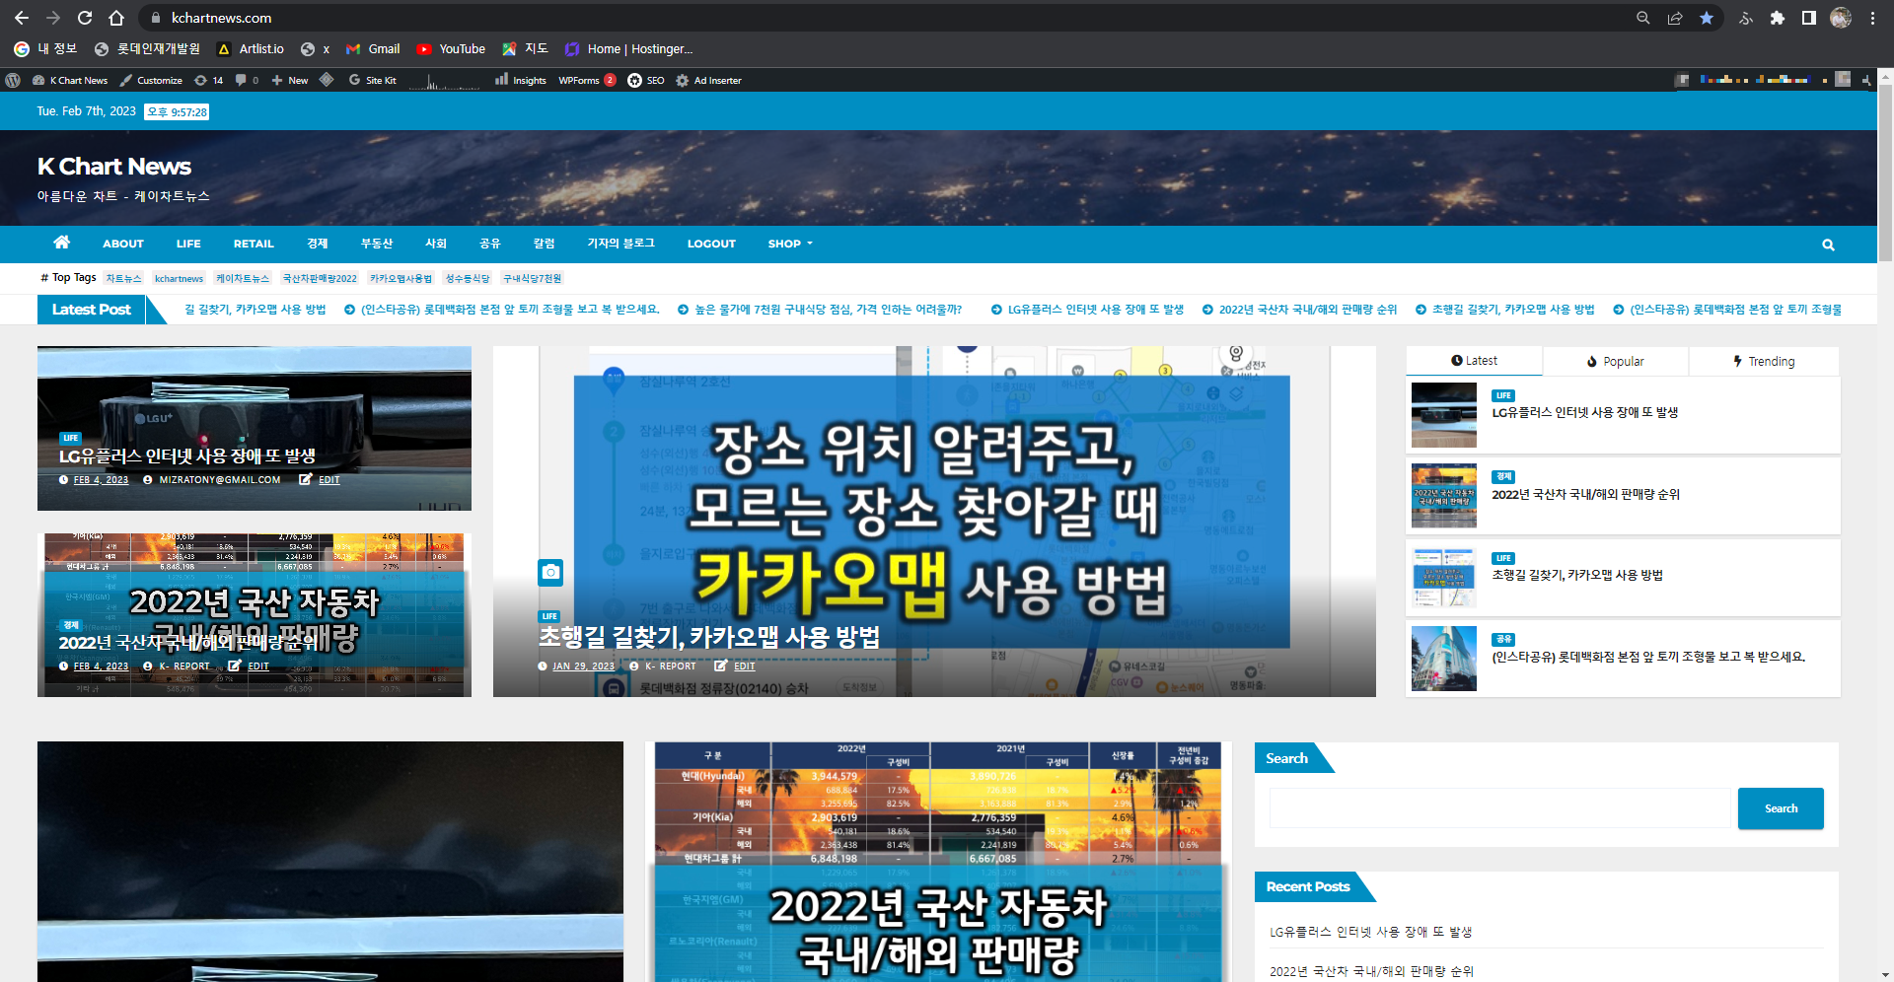This screenshot has width=1894, height=982.
Task: Open the updates counter showing 14
Action: coord(209,80)
